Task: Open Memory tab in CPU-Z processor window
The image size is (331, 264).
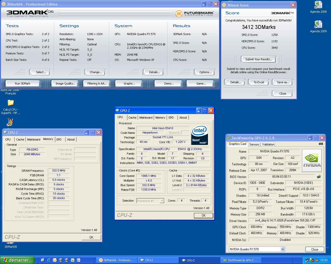Action: pyautogui.click(x=160, y=118)
